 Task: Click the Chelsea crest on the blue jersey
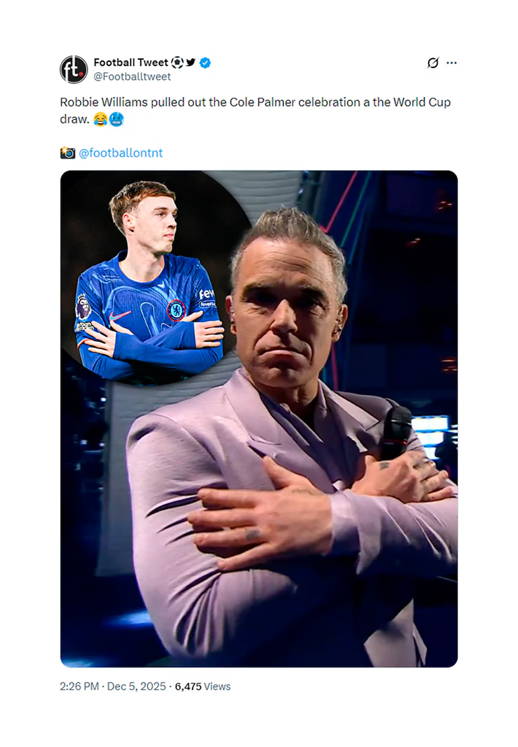pyautogui.click(x=176, y=310)
